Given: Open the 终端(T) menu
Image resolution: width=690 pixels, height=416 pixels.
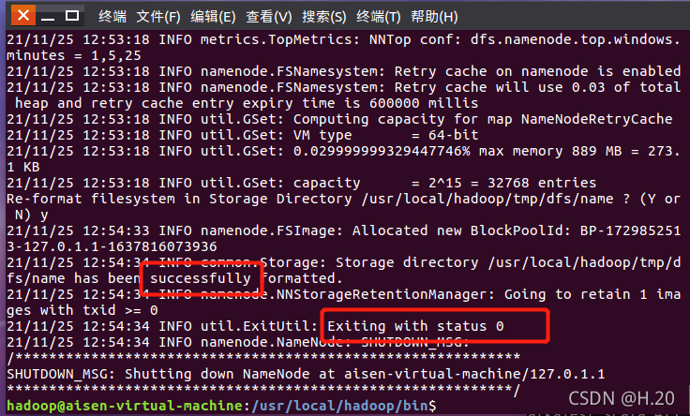Looking at the screenshot, I should [379, 17].
